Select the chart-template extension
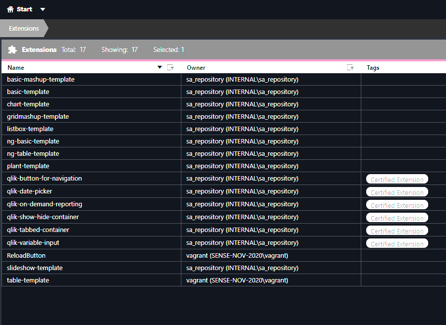Image resolution: width=446 pixels, height=325 pixels. [x=28, y=104]
